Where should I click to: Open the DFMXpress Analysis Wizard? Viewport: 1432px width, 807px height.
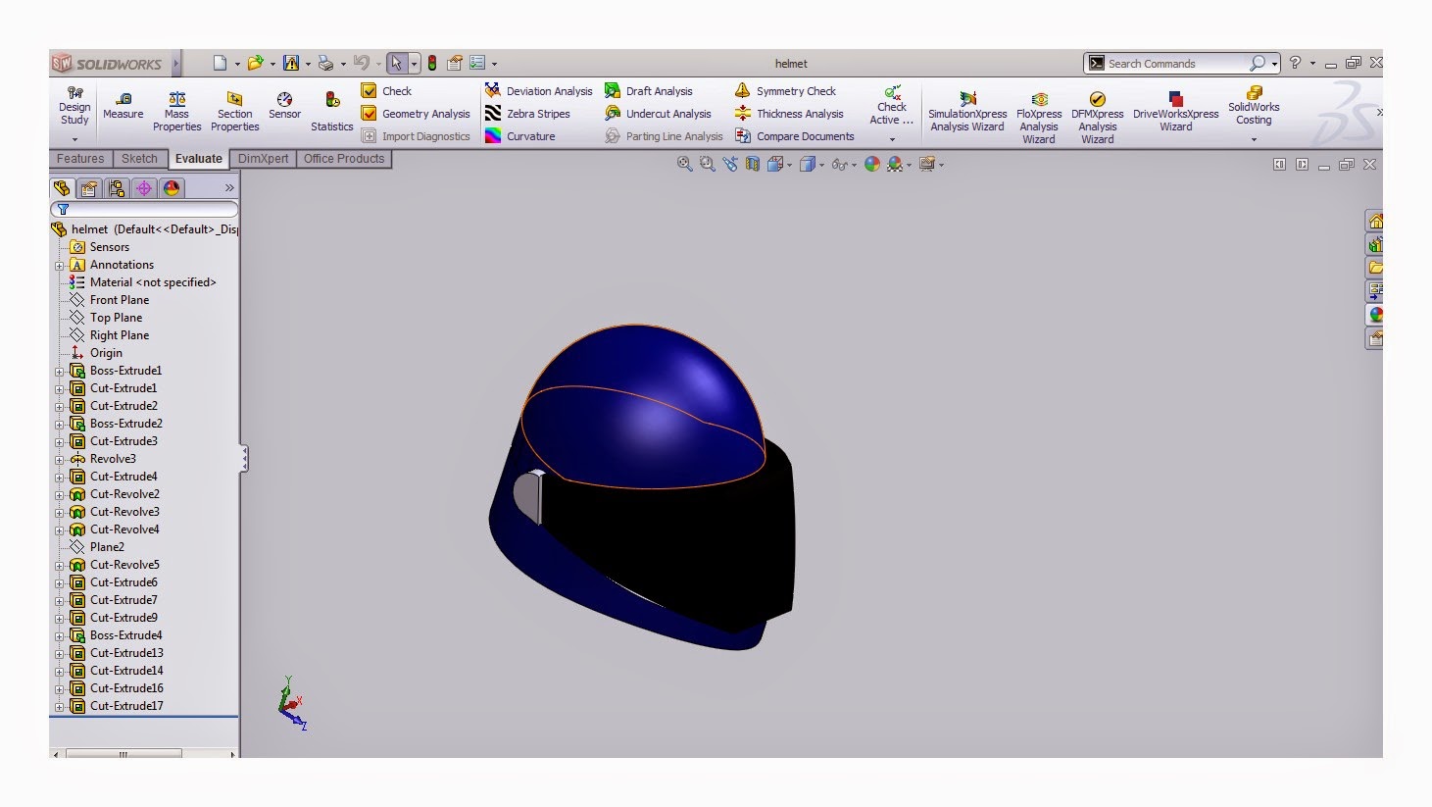click(x=1096, y=110)
